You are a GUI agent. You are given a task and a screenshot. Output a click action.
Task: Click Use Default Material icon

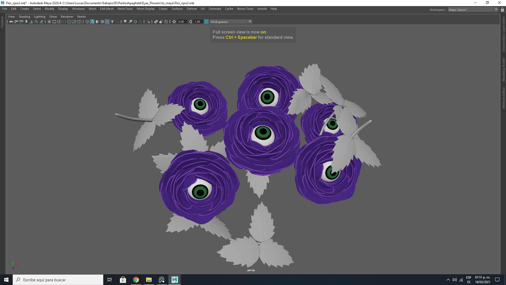[97, 22]
